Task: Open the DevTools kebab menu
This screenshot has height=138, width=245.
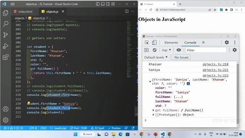Action: tap(235, 43)
